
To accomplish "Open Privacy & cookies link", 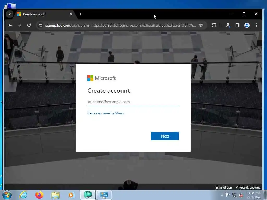I will coord(248,187).
